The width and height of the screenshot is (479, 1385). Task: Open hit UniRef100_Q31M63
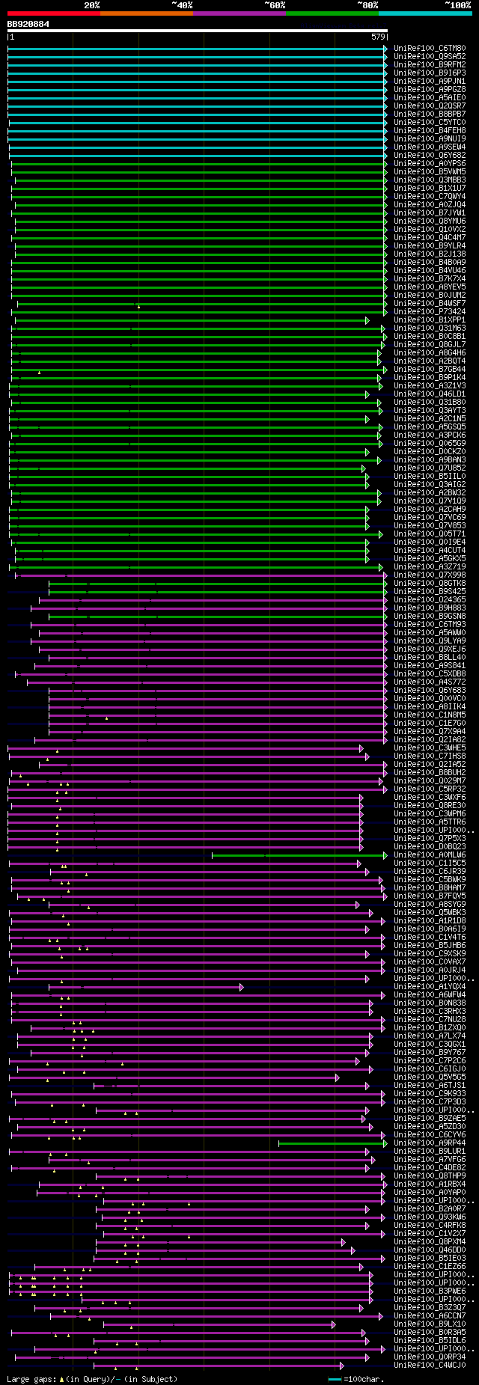pos(430,328)
